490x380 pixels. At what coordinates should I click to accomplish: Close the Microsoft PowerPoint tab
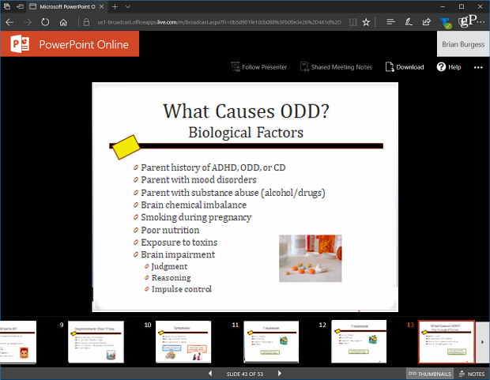click(101, 6)
